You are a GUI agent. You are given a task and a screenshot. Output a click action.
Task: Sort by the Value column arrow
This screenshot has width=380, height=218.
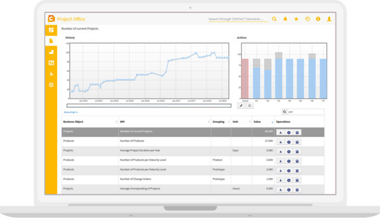(273, 122)
